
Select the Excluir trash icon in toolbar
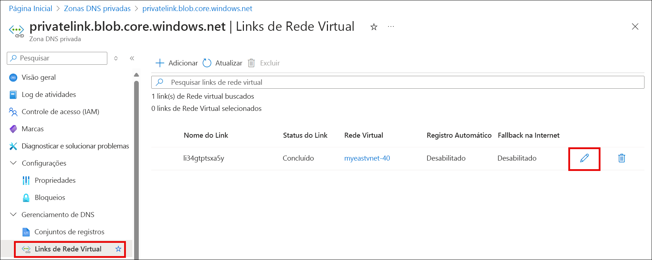251,63
